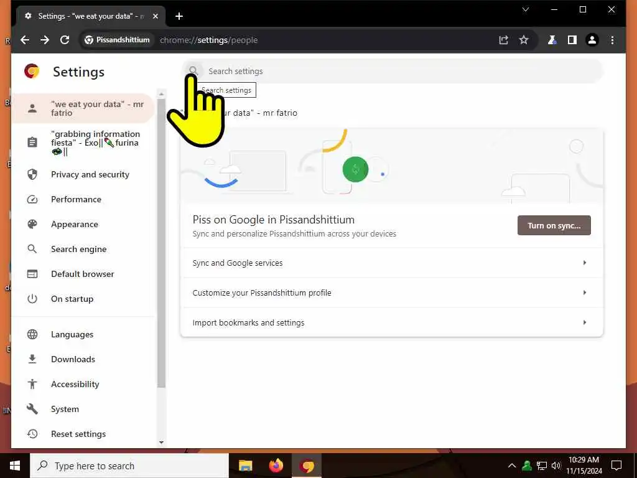Expand the Sync and Google services arrow

click(585, 263)
